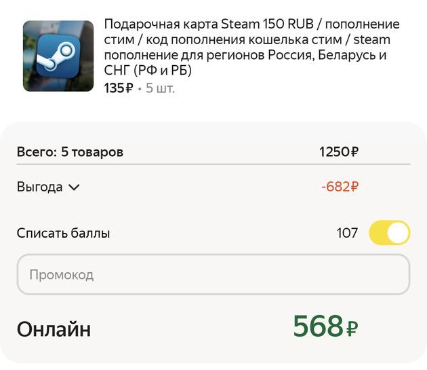Select the 'Онлайн' payment label
The image size is (427, 370).
(54, 329)
